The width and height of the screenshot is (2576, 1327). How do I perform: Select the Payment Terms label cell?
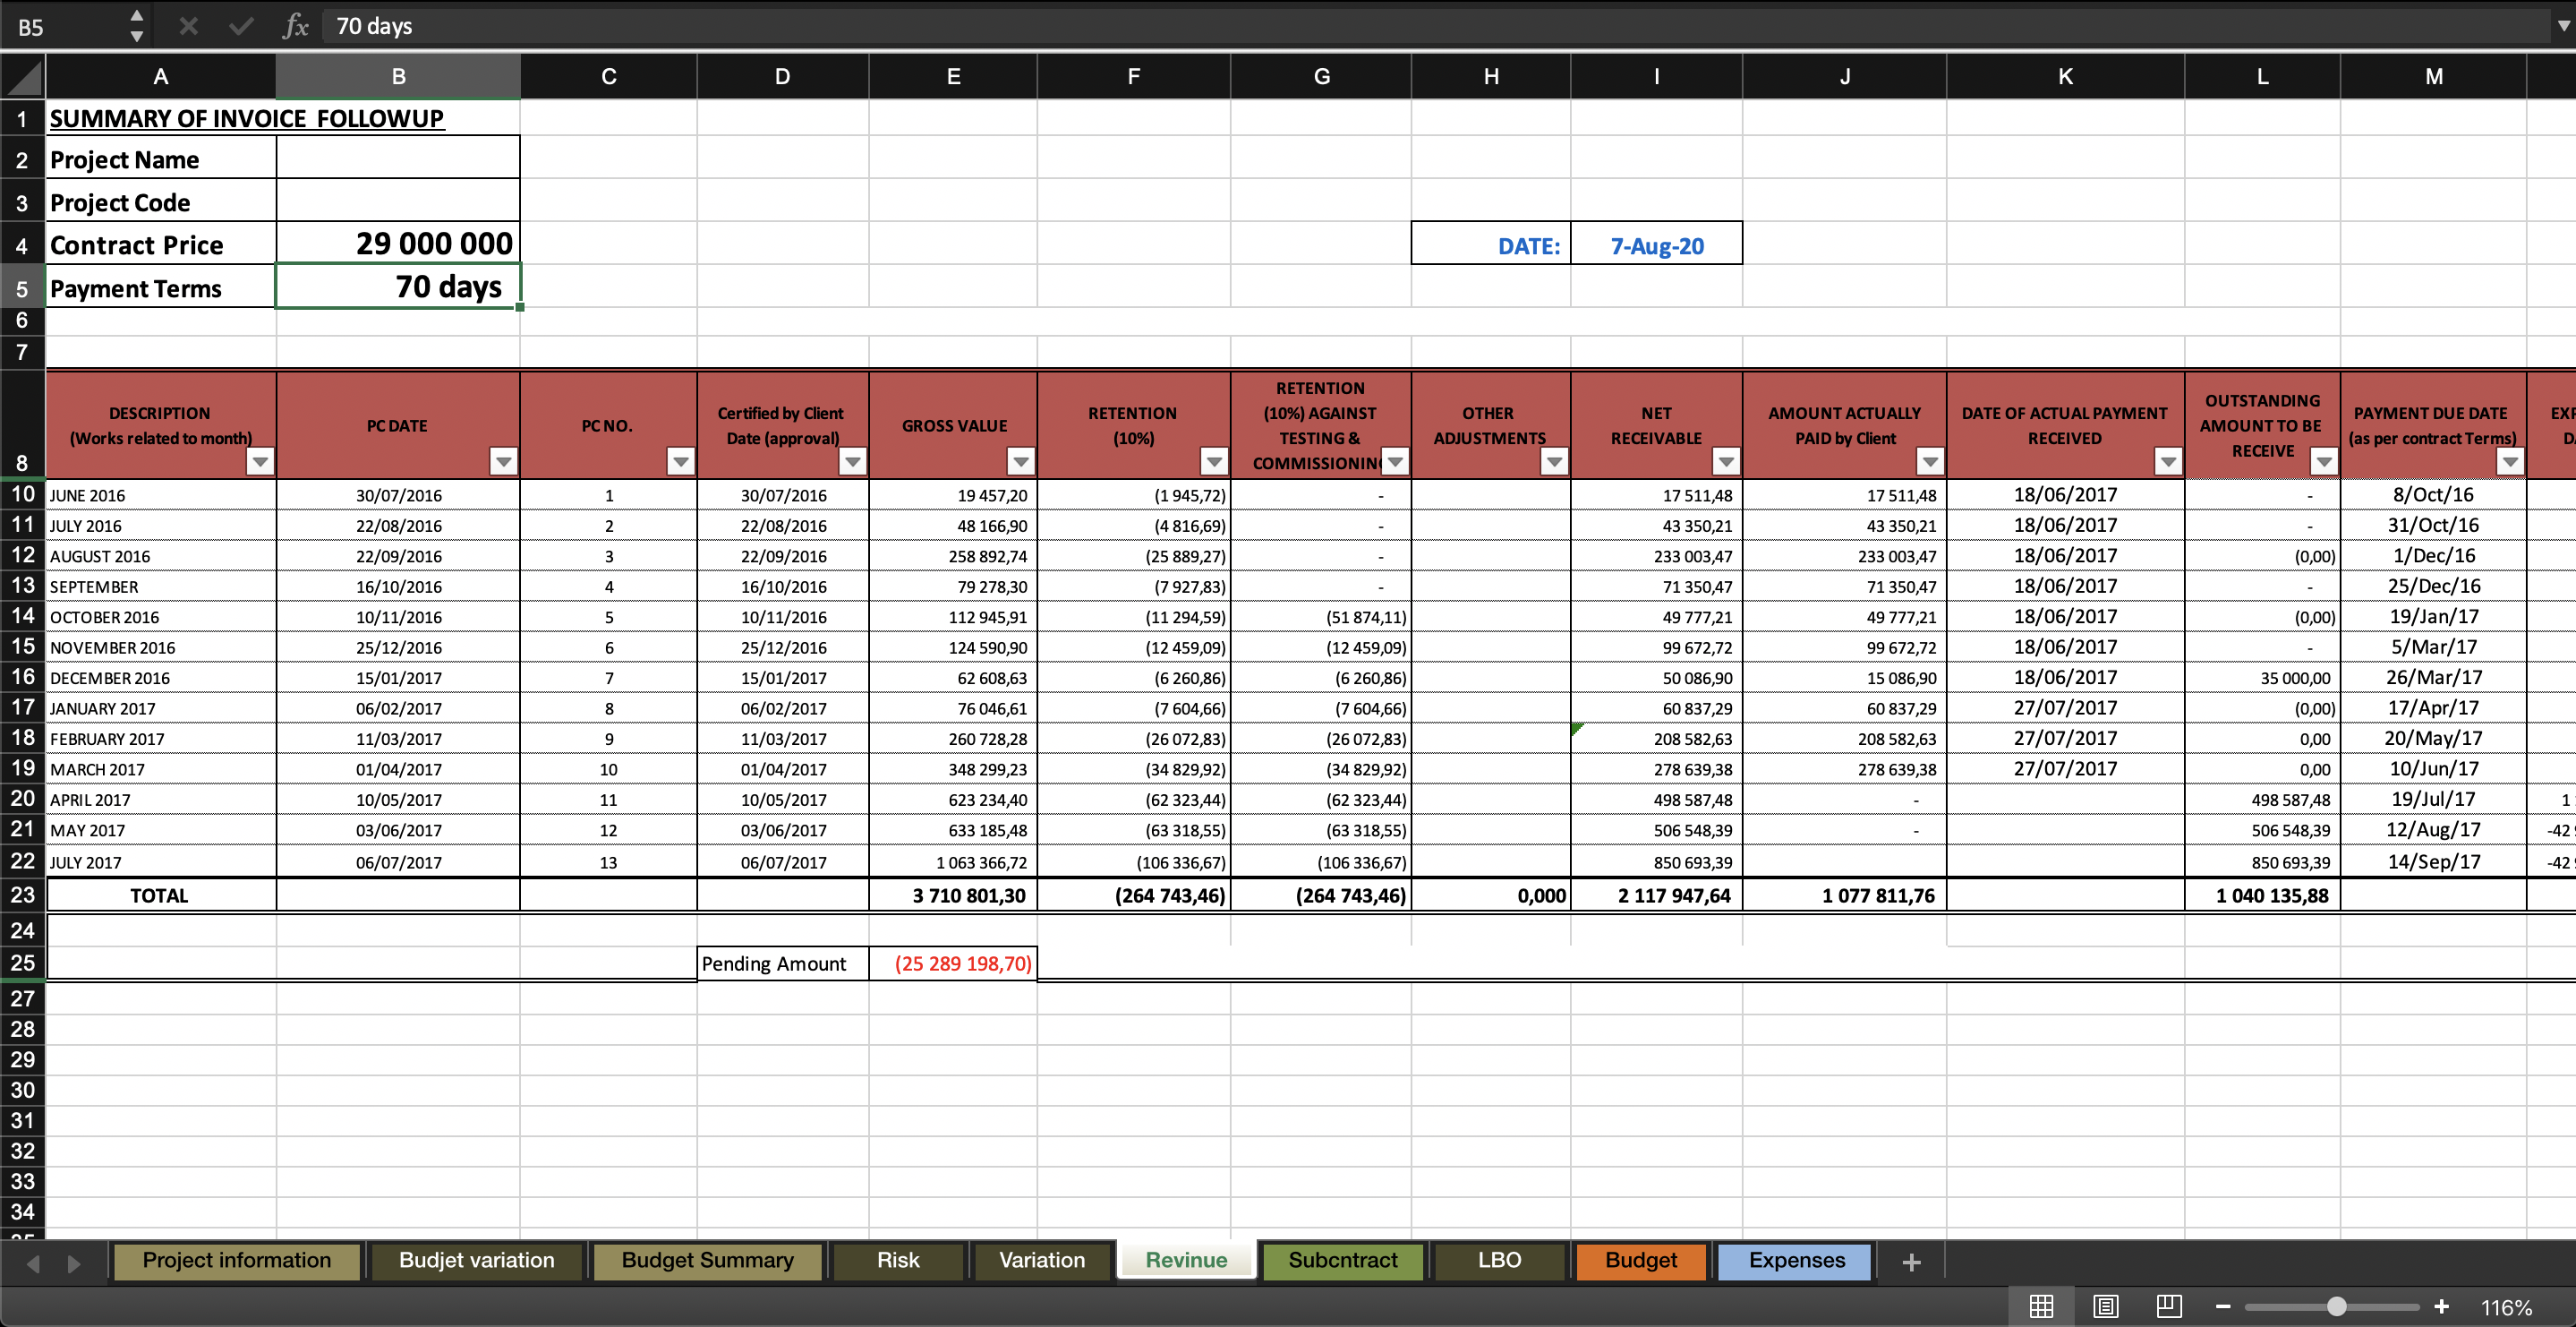pos(161,288)
